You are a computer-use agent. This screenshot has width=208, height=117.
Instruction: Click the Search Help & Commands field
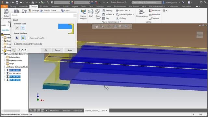[147, 2]
